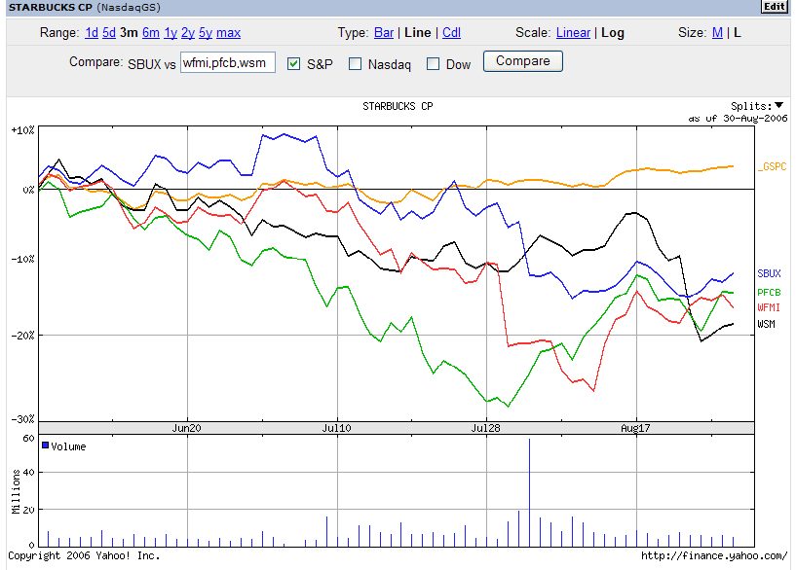Choose the Line chart type
796x570 pixels.
click(x=418, y=33)
